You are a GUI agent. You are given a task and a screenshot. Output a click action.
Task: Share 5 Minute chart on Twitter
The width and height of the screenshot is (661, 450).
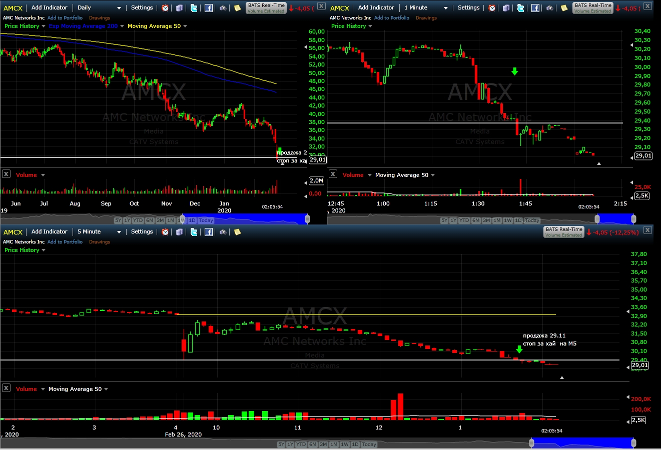coord(194,232)
